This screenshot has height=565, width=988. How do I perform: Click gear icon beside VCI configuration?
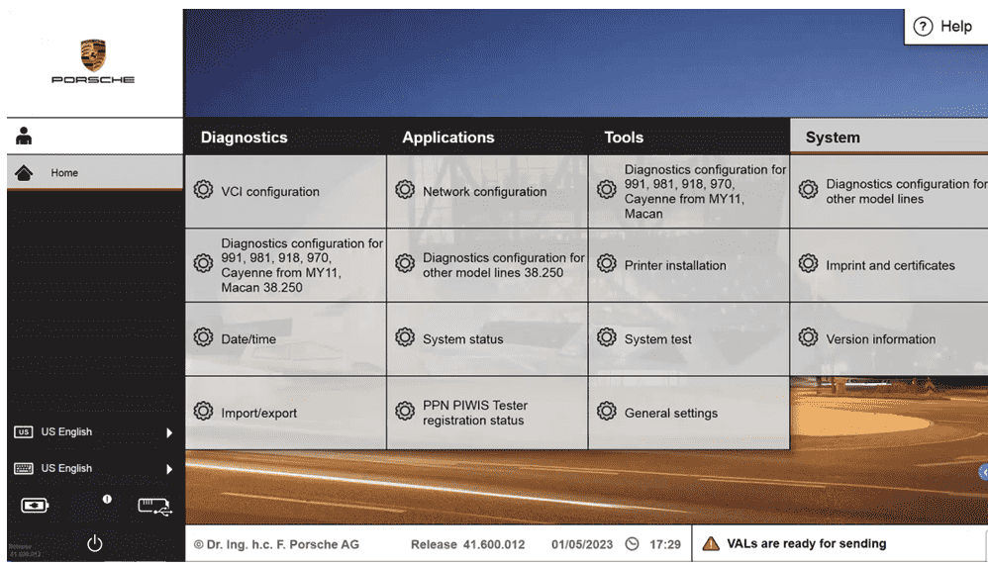(x=203, y=190)
